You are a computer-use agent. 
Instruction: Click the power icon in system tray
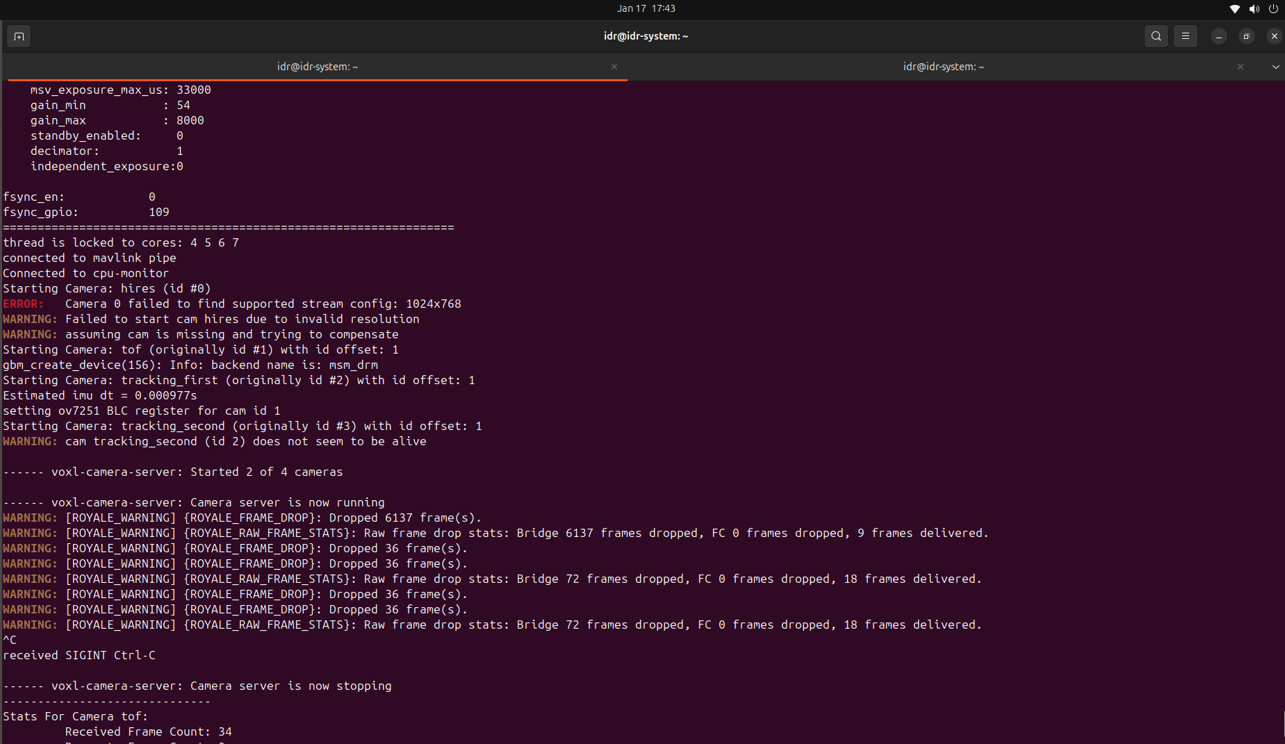point(1273,9)
